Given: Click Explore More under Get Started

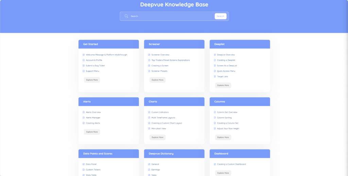Looking at the screenshot, I should [92, 80].
